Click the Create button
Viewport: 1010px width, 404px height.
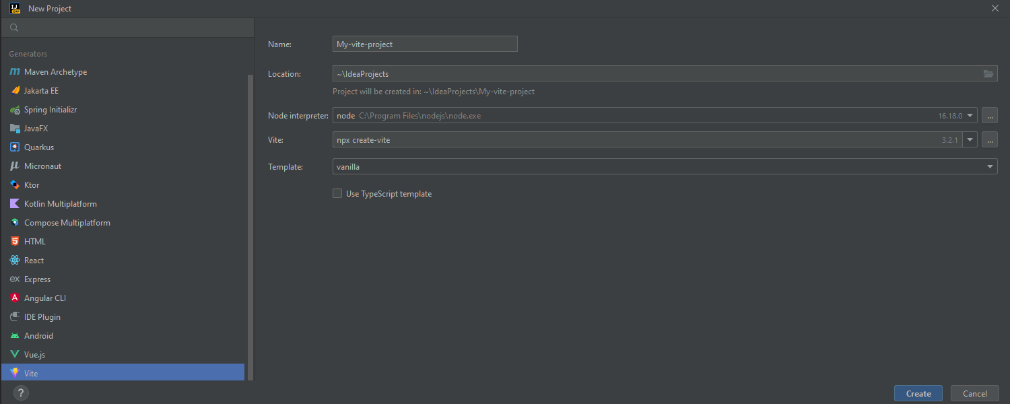[918, 394]
